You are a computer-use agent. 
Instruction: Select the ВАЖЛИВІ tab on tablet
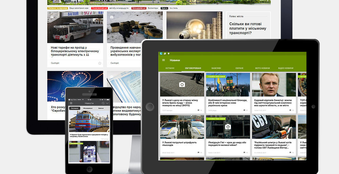pyautogui.click(x=216, y=68)
